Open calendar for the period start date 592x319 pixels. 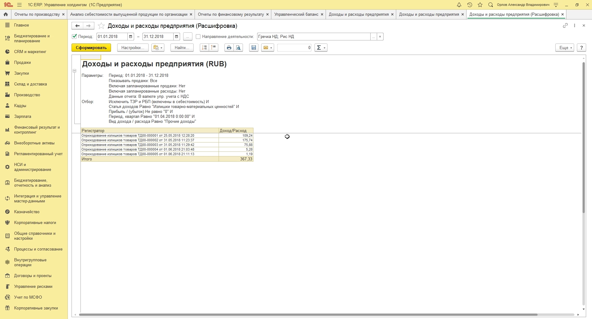point(131,37)
